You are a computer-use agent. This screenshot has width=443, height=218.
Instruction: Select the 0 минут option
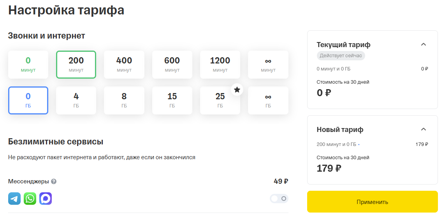[28, 65]
